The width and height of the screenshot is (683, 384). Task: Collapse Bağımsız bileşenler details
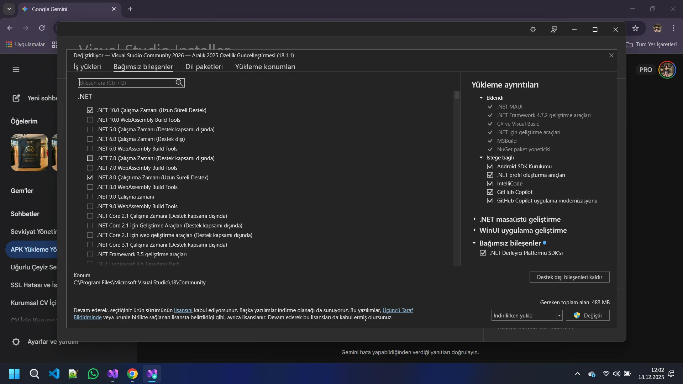pyautogui.click(x=474, y=243)
